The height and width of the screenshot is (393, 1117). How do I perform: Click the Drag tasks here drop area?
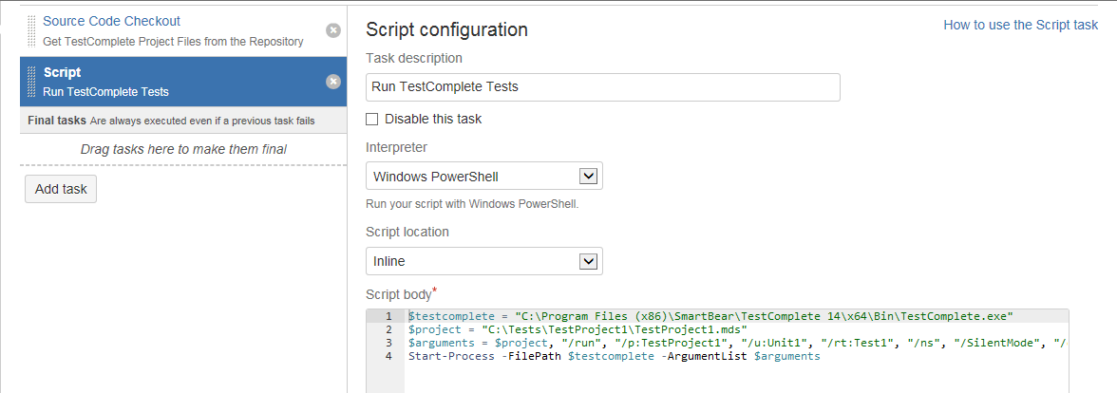click(x=183, y=149)
